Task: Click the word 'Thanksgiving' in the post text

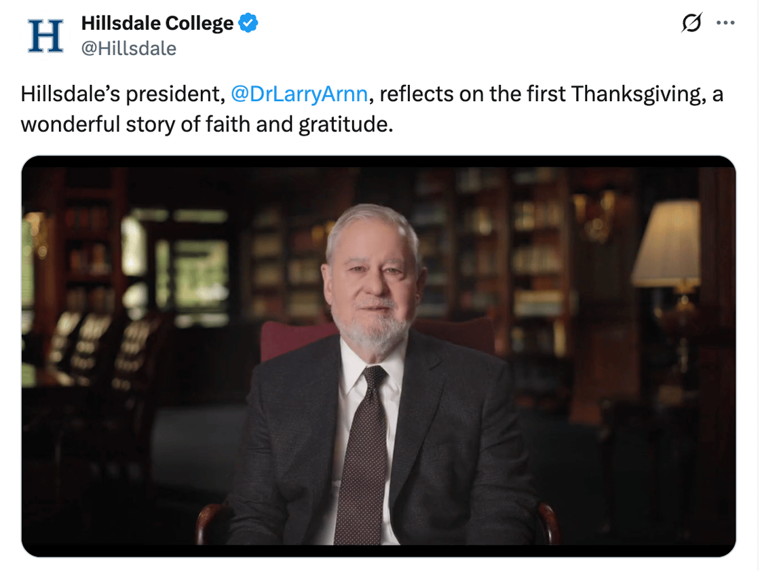Action: pos(634,94)
